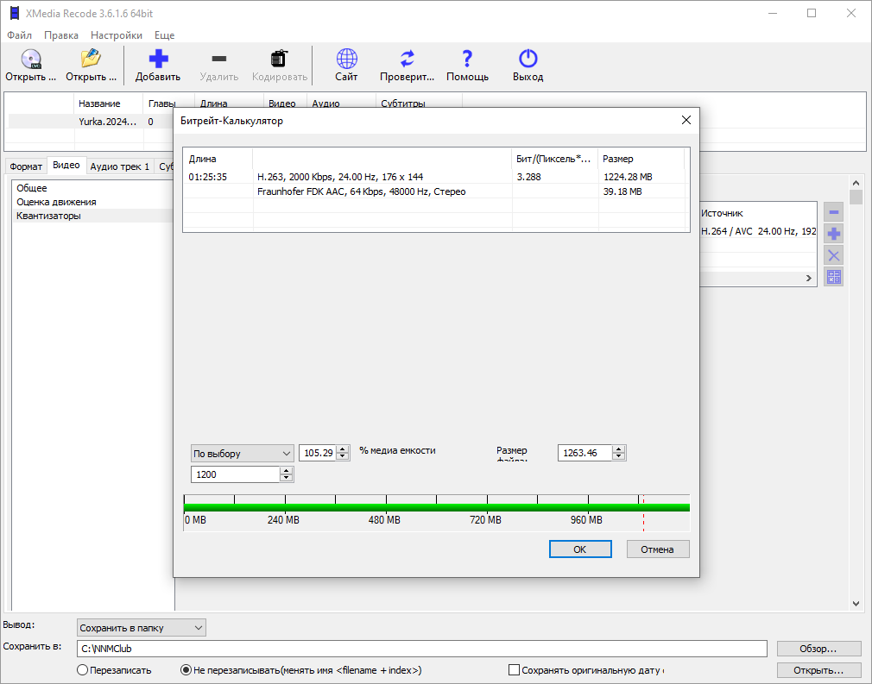872x684 pixels.
Task: Click the C:\NNMClub save path field
Action: (x=422, y=649)
